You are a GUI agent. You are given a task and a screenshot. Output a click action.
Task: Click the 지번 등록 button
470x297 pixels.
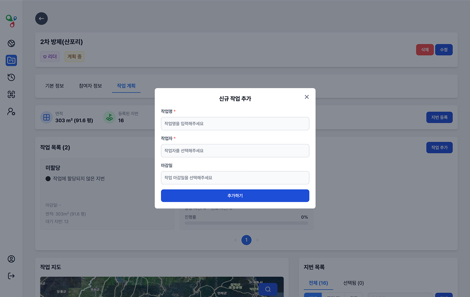point(439,117)
